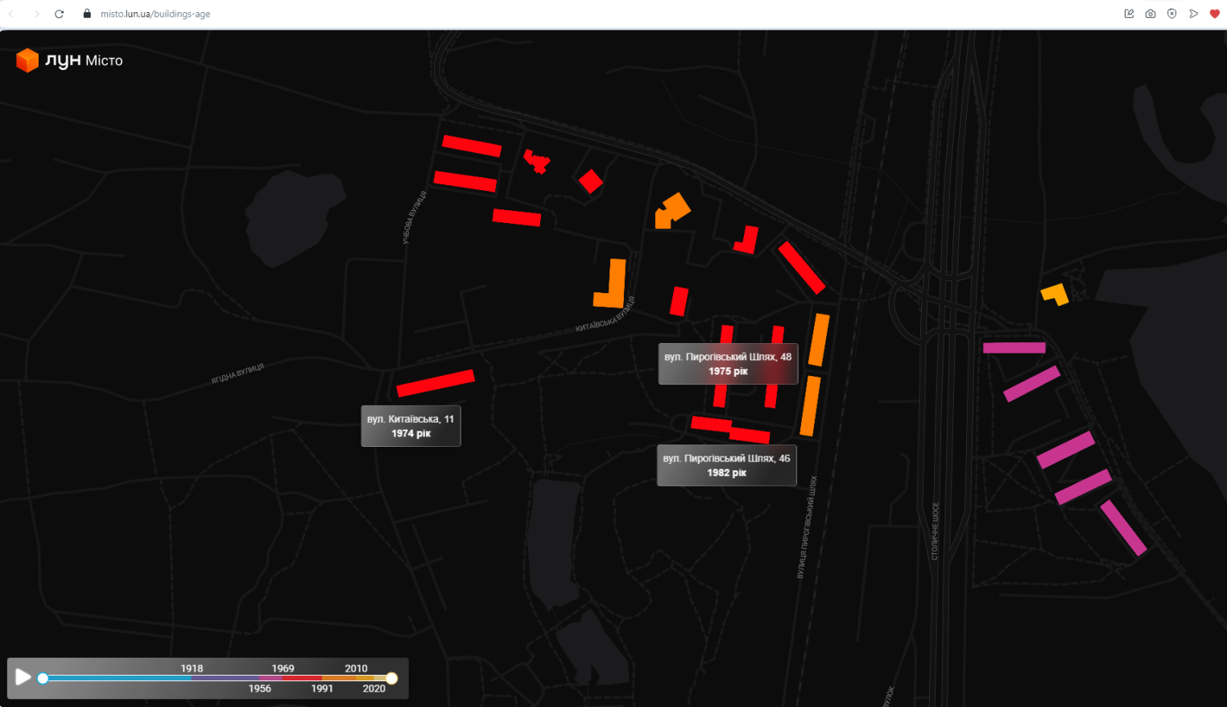Click the browser forward arrow
This screenshot has height=707, width=1227.
[x=36, y=14]
